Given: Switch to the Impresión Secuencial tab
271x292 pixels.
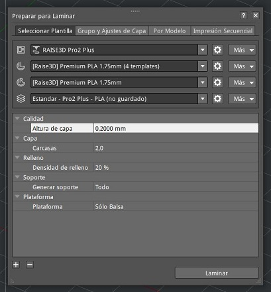Looking at the screenshot, I should coord(223,31).
